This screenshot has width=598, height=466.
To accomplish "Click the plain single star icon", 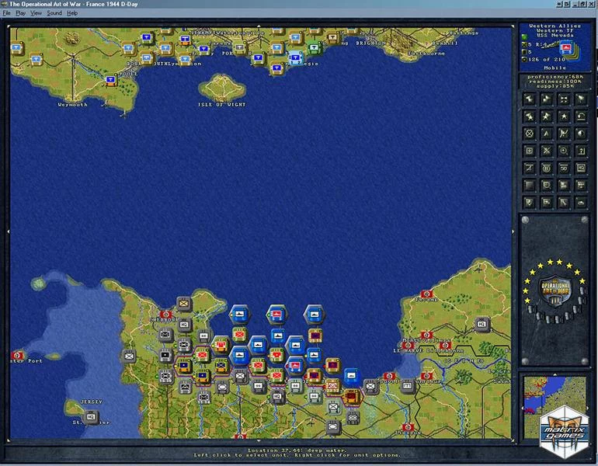I will point(564,116).
